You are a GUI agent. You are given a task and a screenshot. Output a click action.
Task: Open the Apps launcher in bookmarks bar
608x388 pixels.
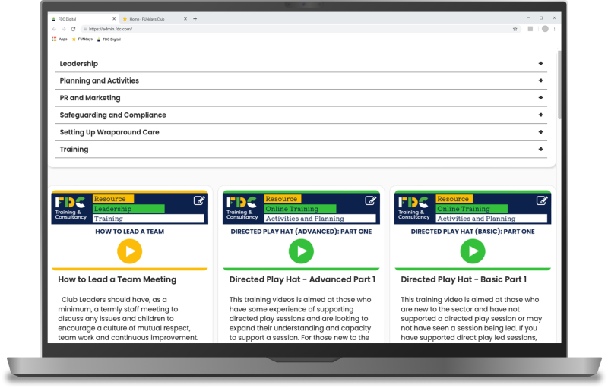tap(59, 39)
